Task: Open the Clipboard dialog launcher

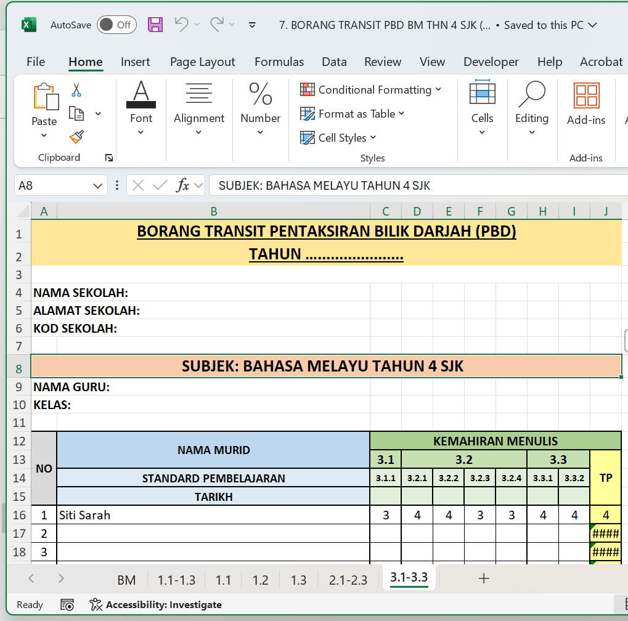Action: [x=109, y=158]
